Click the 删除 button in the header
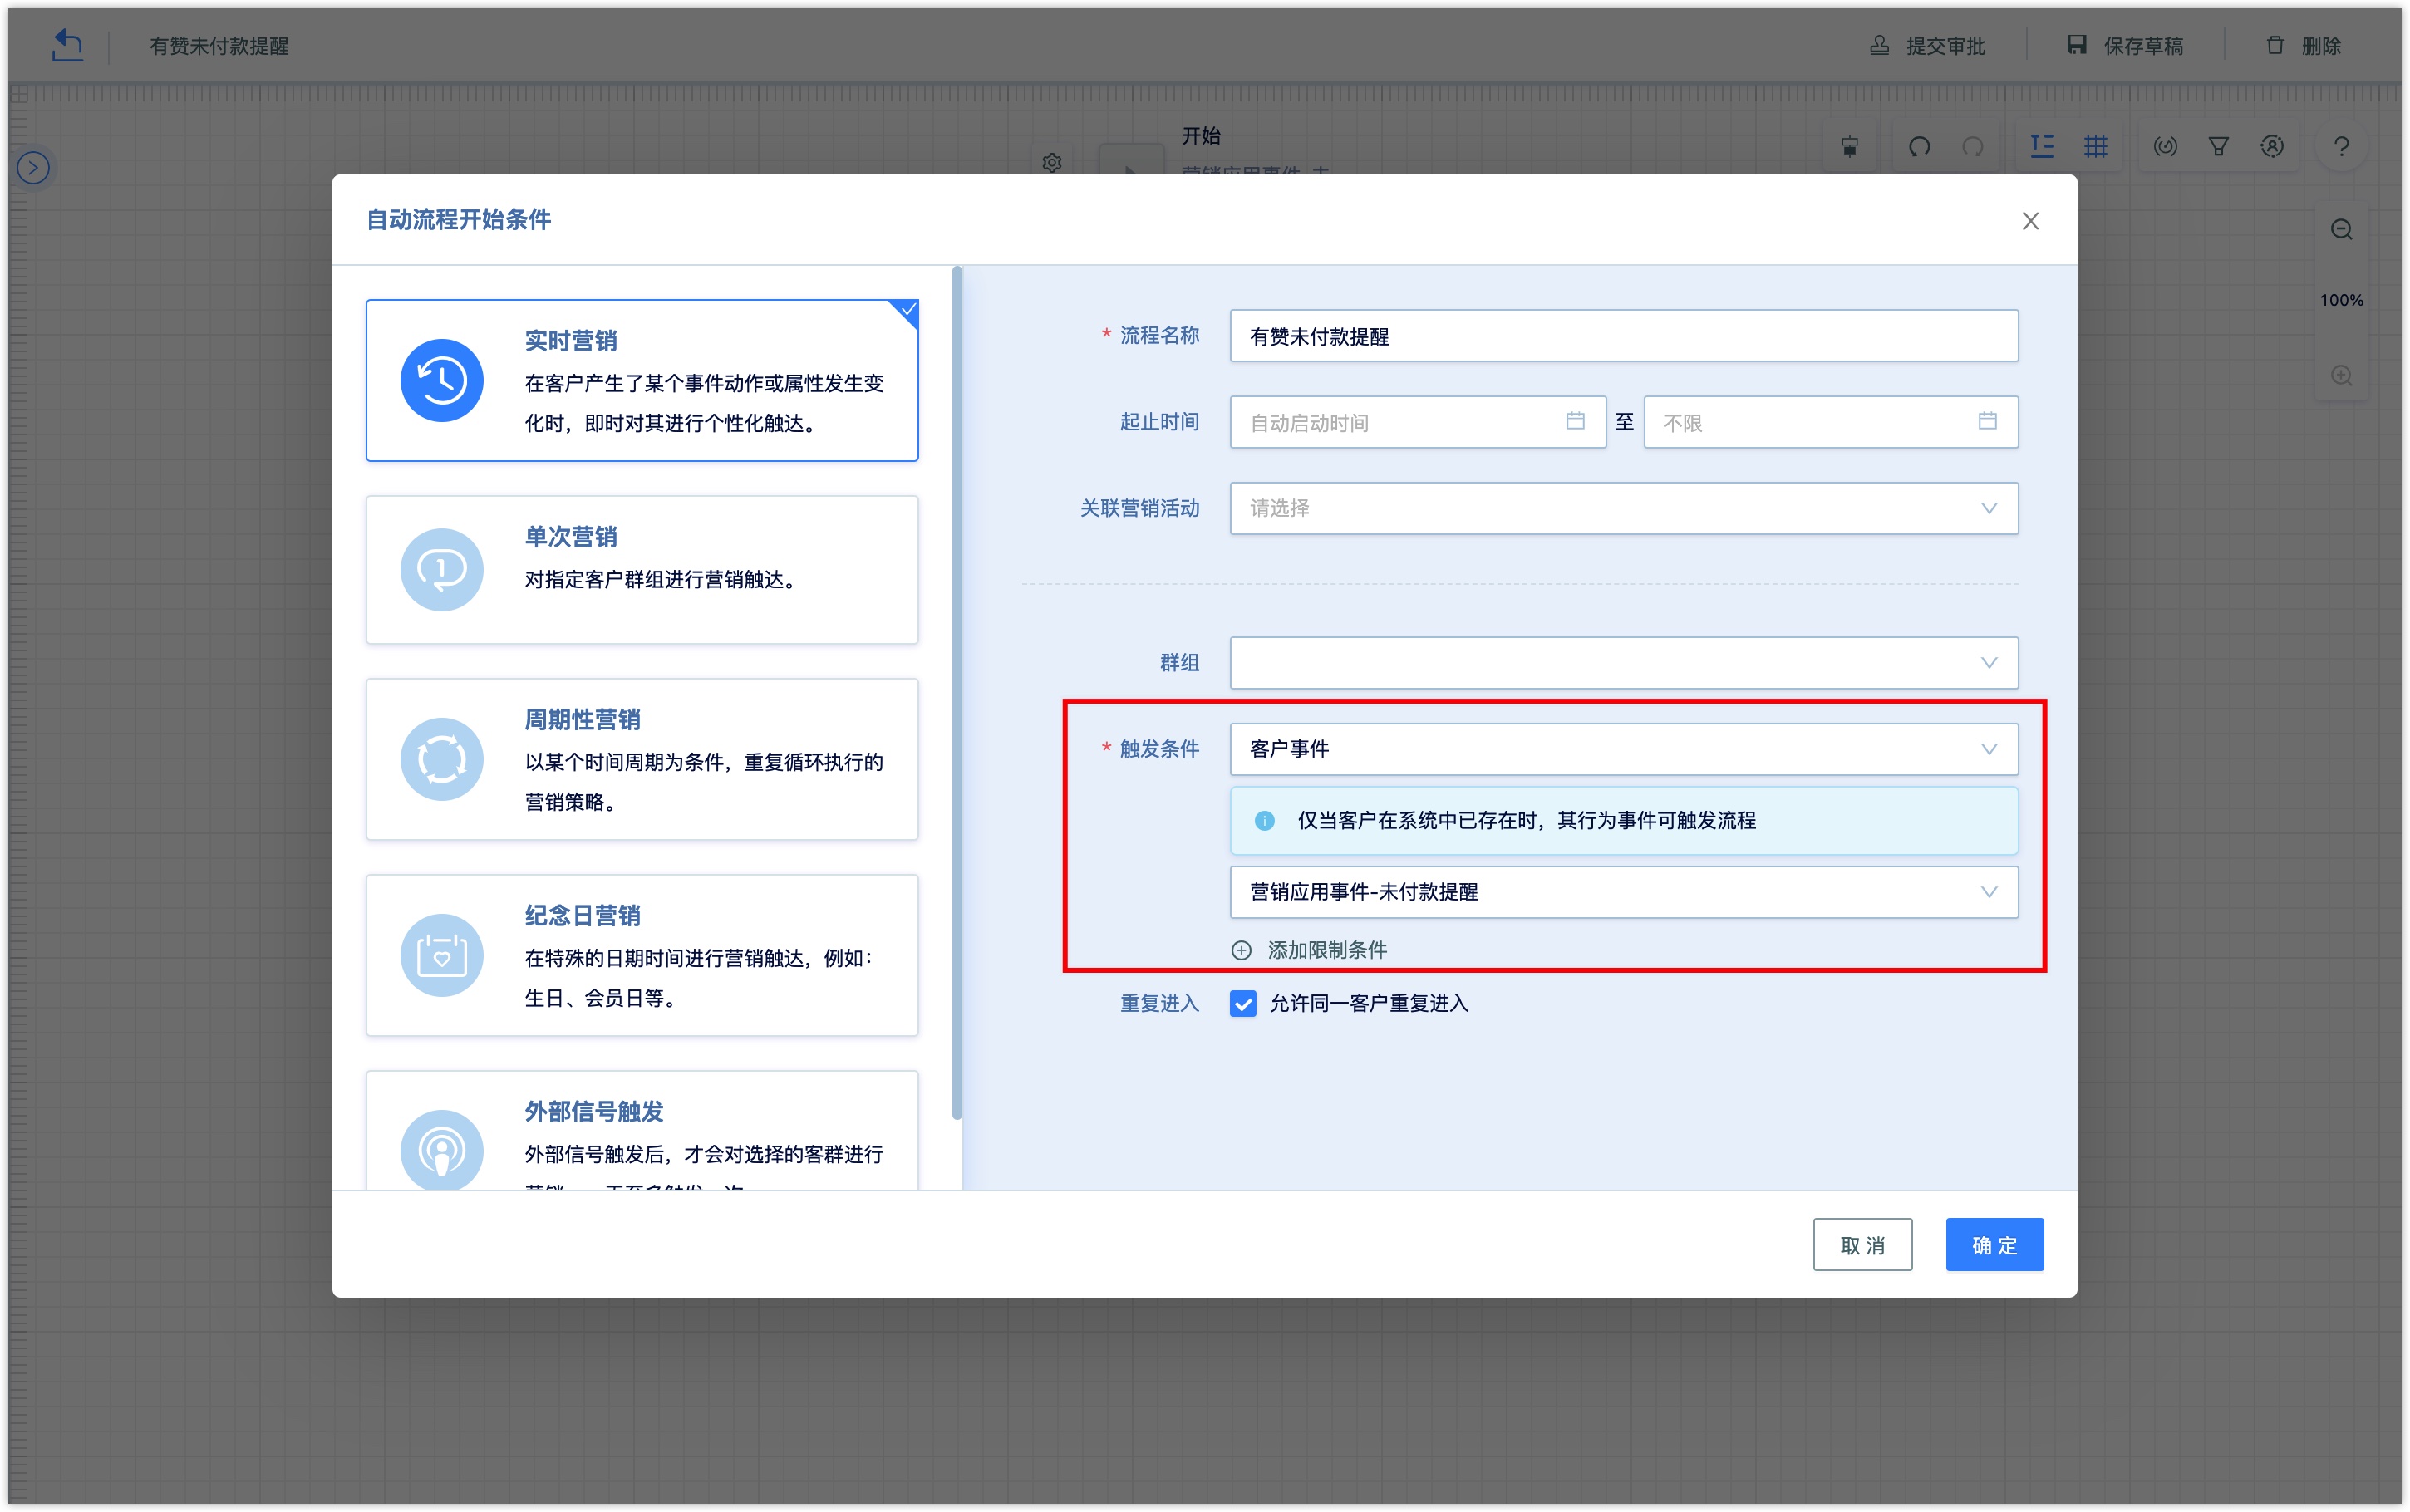This screenshot has height=1512, width=2410. pos(2303,45)
